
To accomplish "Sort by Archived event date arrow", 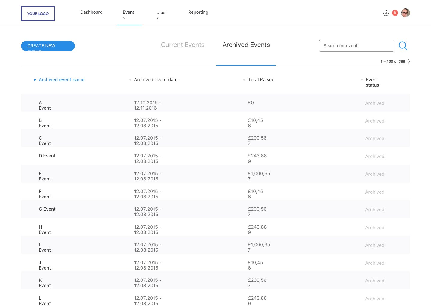I will click(x=130, y=80).
